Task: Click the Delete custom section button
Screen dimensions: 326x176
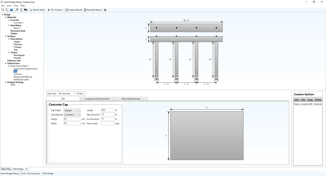Action: click(x=318, y=100)
